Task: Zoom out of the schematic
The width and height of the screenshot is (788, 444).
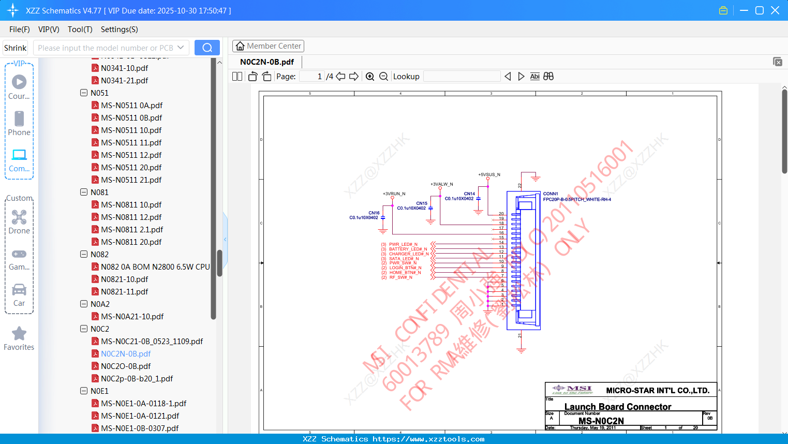Action: [383, 77]
